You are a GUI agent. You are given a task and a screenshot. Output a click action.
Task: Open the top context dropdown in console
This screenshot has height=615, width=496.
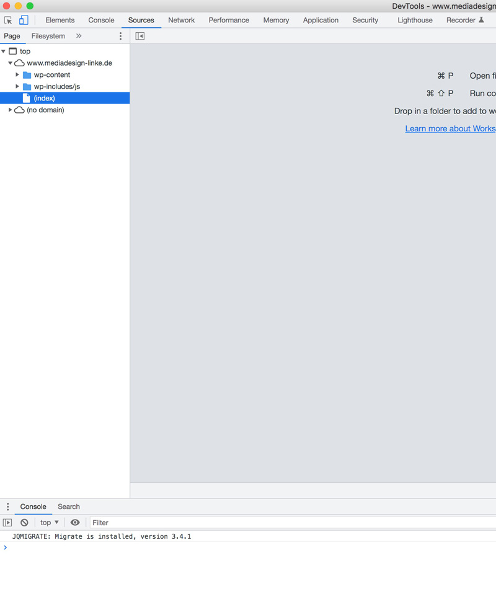pyautogui.click(x=50, y=523)
